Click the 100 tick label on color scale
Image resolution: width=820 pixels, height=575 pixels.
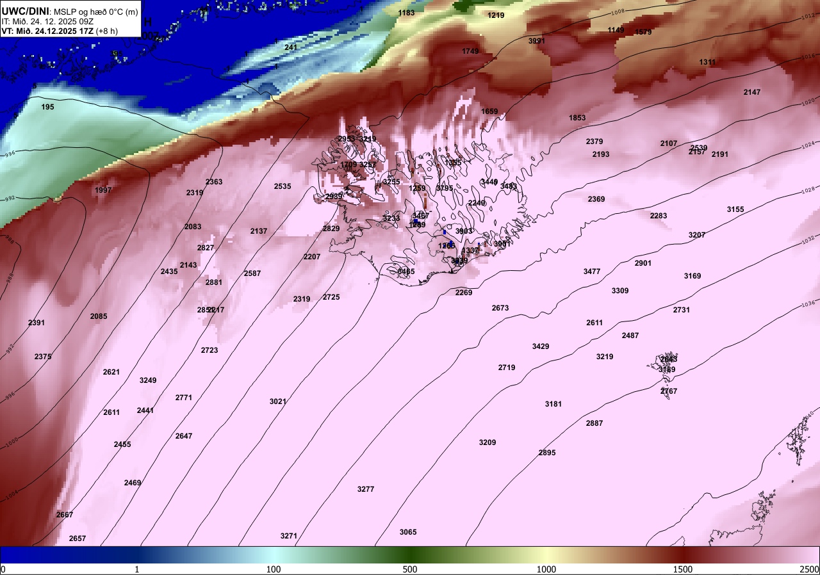click(x=274, y=569)
